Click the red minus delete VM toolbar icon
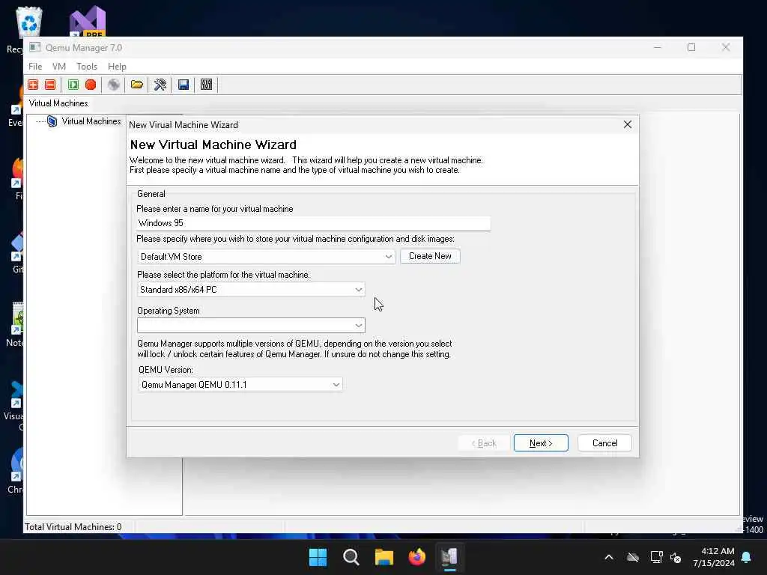Screen dimensions: 767x575 (x=50, y=85)
